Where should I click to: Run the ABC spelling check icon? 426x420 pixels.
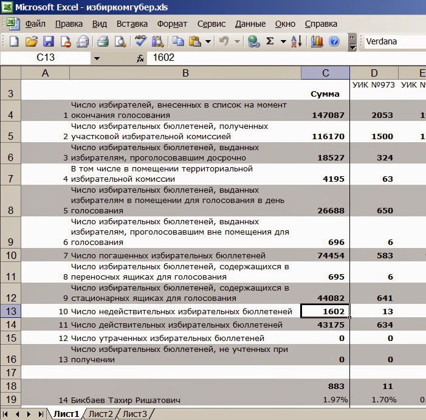tap(140, 41)
